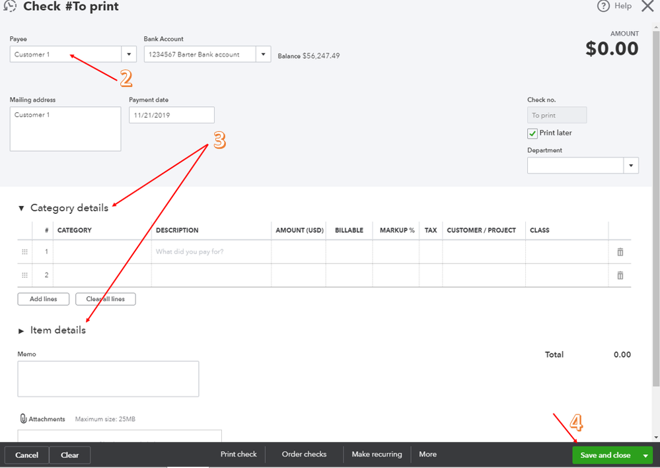
Task: Click the CUSTOMER / PROJECT column header
Action: tap(481, 230)
